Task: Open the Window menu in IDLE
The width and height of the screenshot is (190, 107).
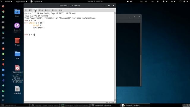Action: click(54, 10)
